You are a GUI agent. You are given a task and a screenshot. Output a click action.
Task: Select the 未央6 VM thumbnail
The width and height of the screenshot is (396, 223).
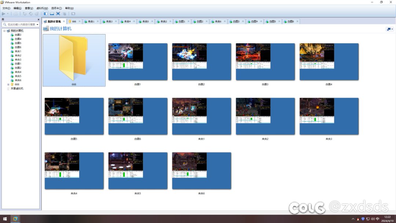(202, 171)
